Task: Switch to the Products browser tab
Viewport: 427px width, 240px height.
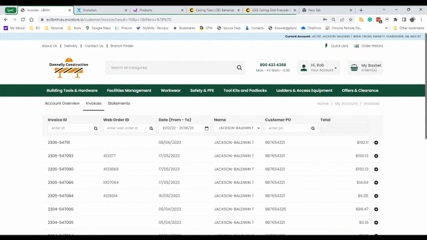Action: tap(158, 10)
